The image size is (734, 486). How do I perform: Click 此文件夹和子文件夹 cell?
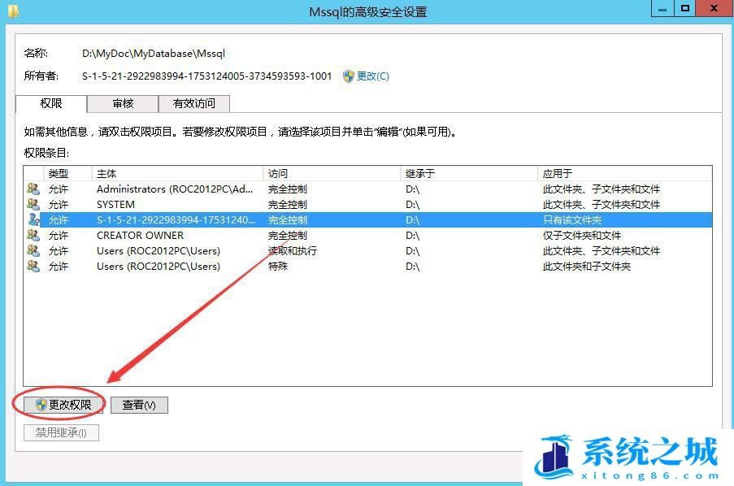[x=587, y=267]
